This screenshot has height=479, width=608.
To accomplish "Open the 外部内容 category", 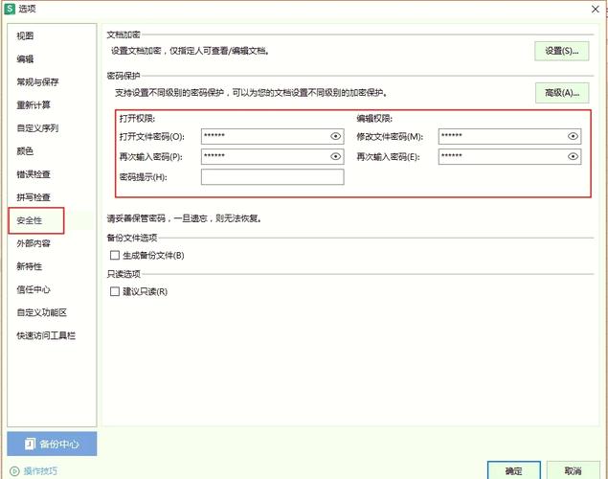I will pyautogui.click(x=34, y=243).
